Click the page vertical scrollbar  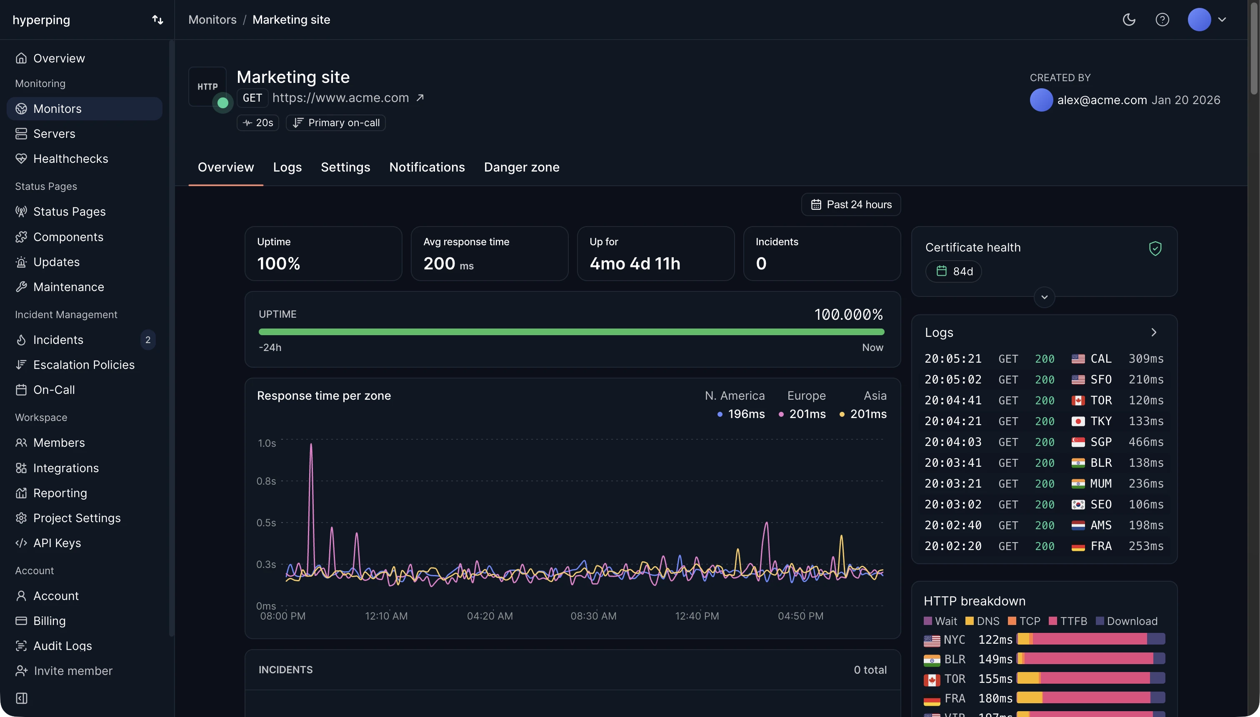(1254, 48)
